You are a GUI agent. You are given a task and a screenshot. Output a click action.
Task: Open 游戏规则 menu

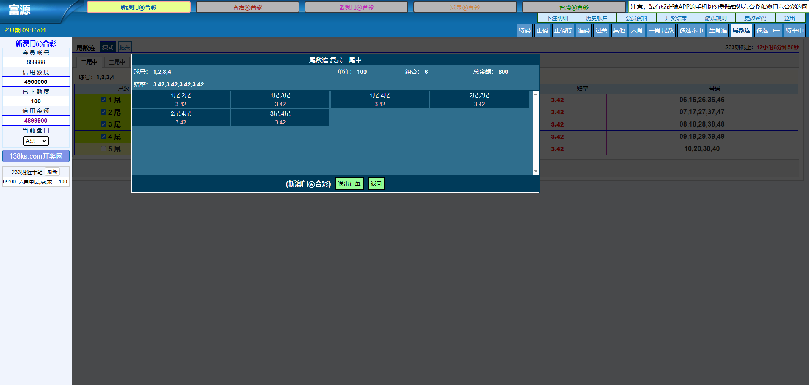tap(716, 18)
